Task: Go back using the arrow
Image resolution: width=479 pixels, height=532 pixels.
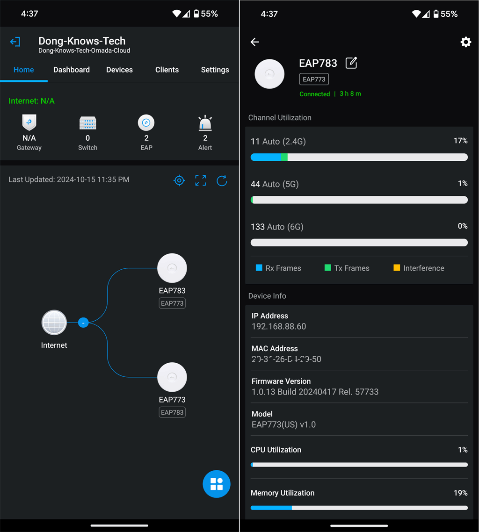Action: (255, 42)
